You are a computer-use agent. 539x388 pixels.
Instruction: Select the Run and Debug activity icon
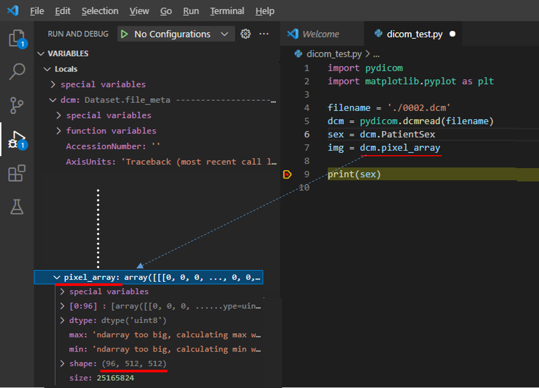[18, 140]
